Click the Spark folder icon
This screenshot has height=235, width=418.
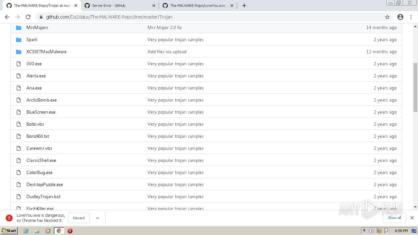(19, 40)
